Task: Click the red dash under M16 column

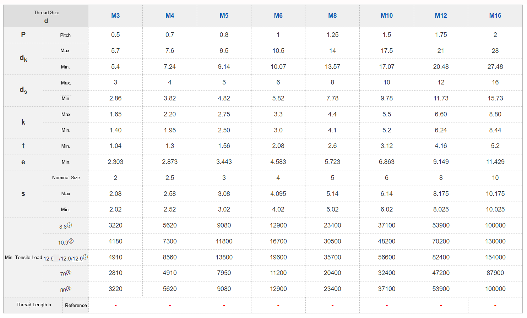Action: click(x=495, y=306)
